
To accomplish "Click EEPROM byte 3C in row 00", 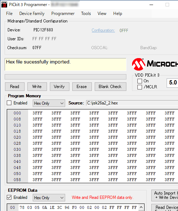I will click(x=59, y=207).
